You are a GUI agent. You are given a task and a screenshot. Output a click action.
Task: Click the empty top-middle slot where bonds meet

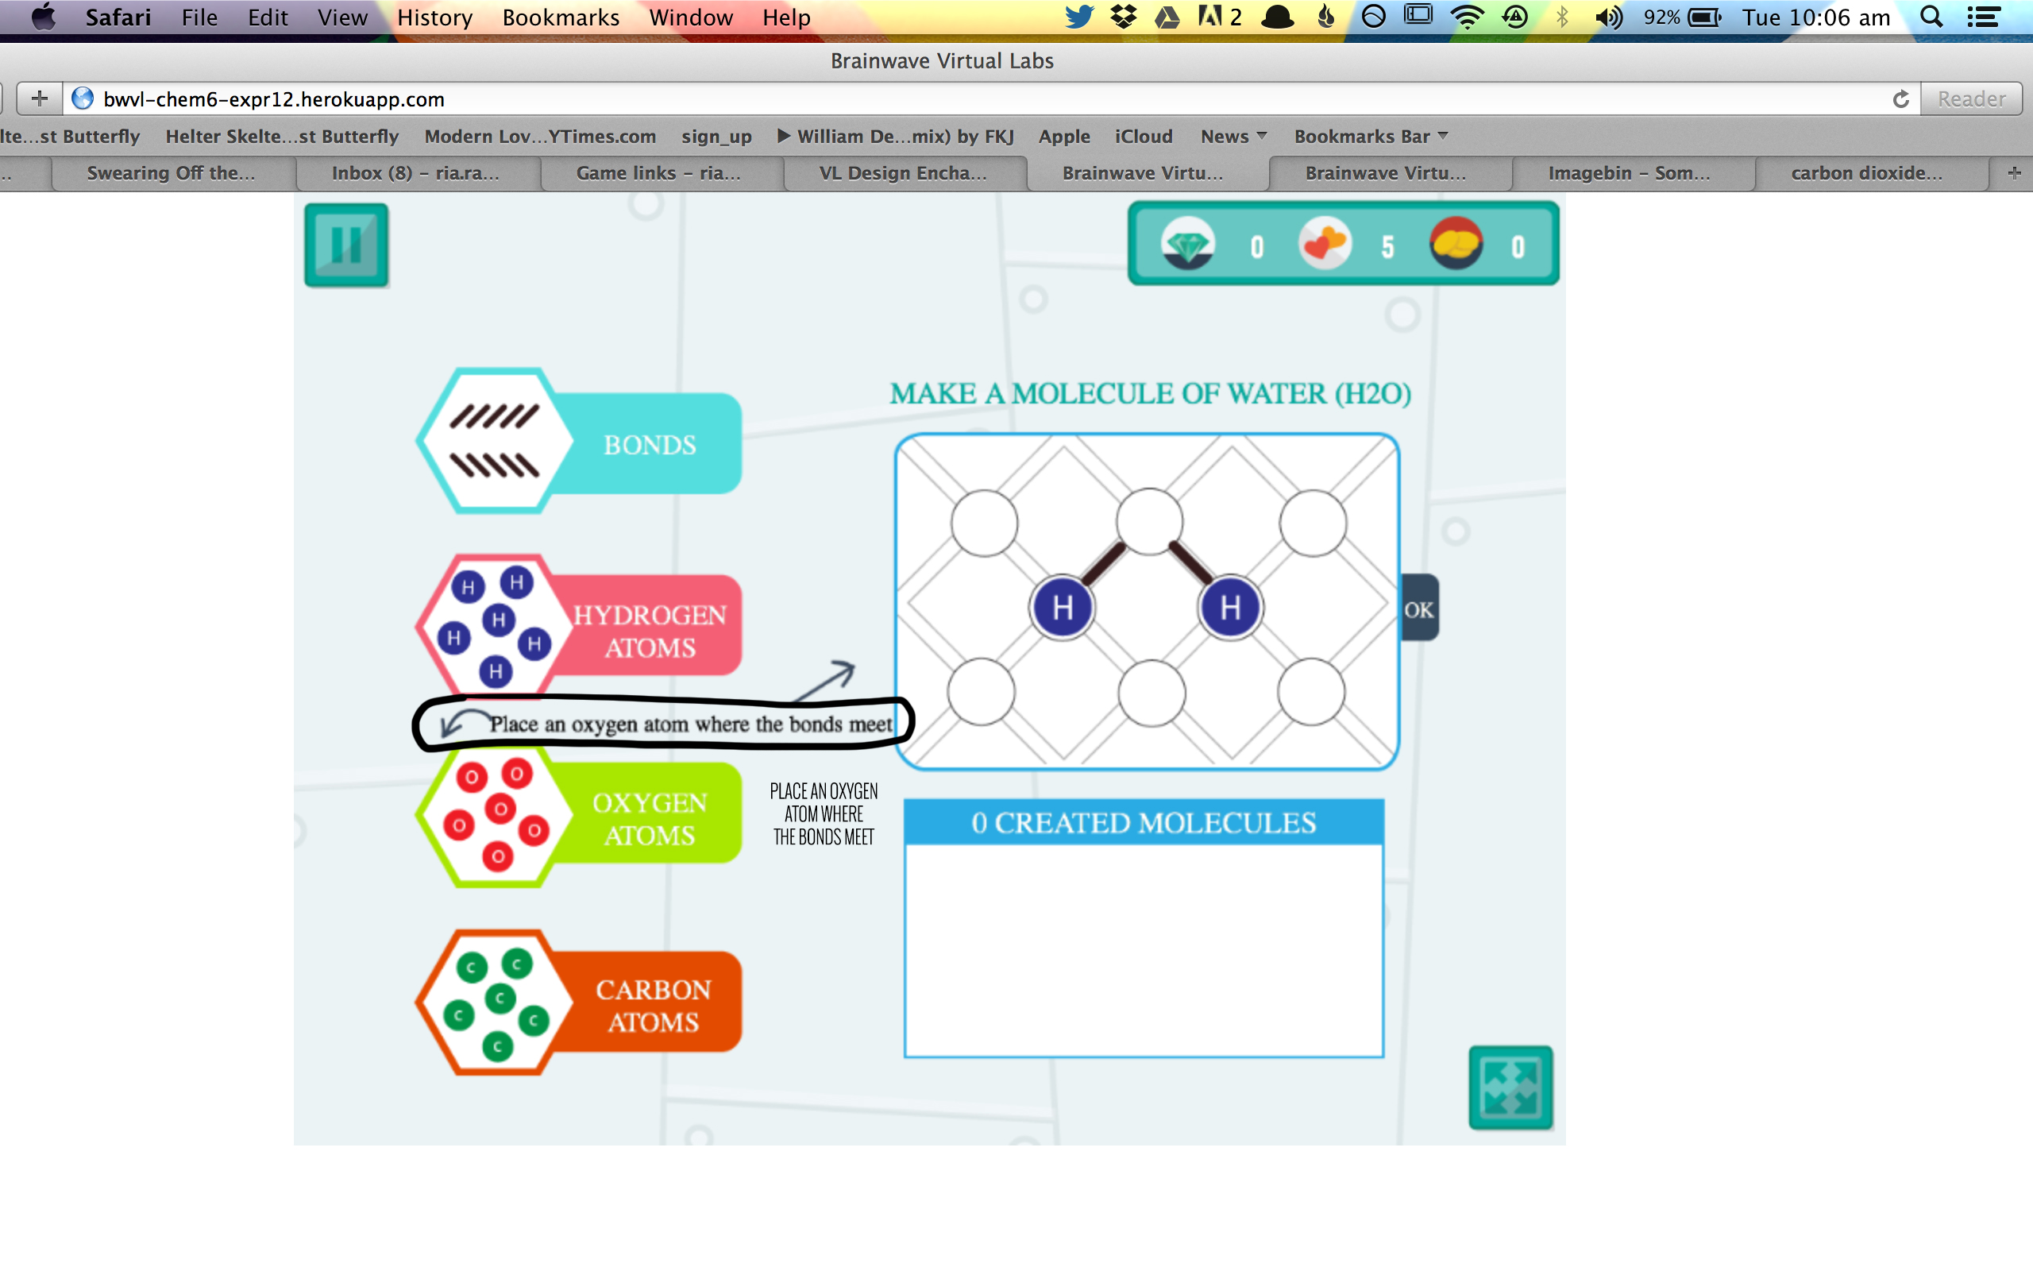tap(1149, 522)
